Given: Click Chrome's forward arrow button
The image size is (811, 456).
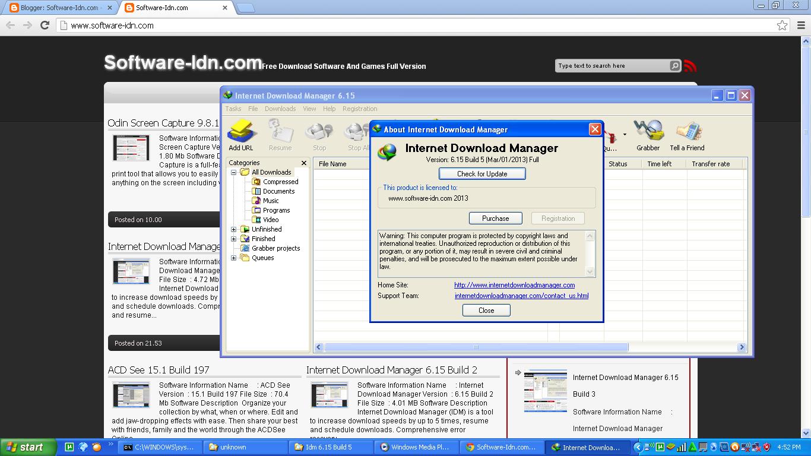Looking at the screenshot, I should (x=27, y=25).
